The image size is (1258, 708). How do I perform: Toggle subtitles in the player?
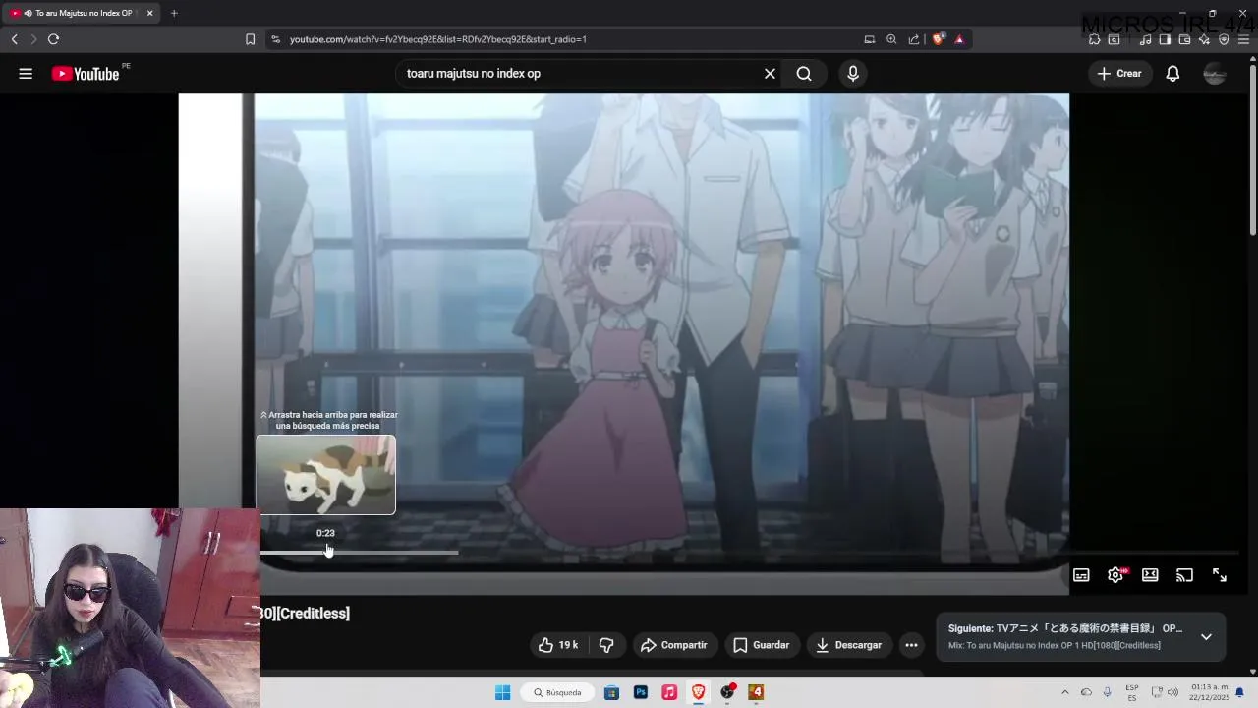pyautogui.click(x=1081, y=575)
